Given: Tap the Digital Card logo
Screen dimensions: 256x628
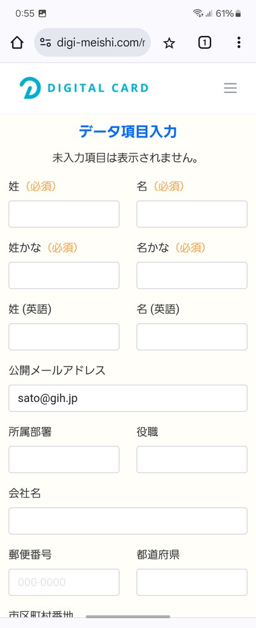Looking at the screenshot, I should coord(84,88).
